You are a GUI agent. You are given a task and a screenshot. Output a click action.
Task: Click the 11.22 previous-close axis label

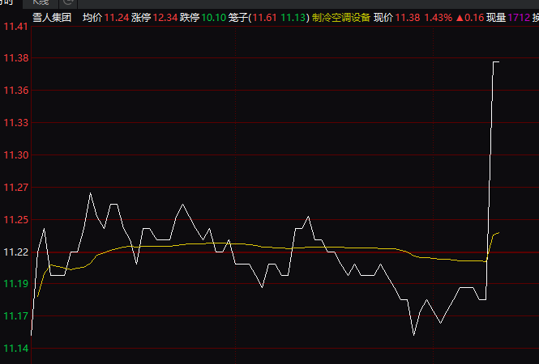pyautogui.click(x=16, y=252)
